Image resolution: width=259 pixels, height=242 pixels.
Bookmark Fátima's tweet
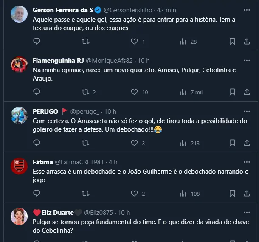point(232,194)
